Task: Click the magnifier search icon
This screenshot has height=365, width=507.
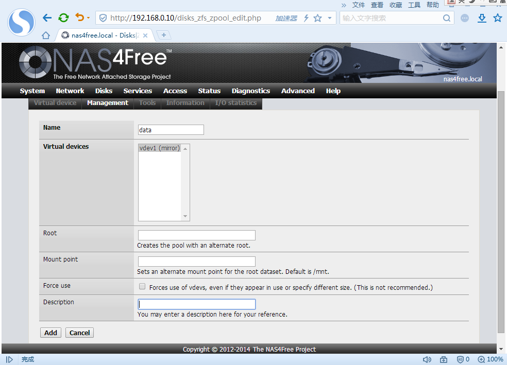Action: tap(447, 18)
